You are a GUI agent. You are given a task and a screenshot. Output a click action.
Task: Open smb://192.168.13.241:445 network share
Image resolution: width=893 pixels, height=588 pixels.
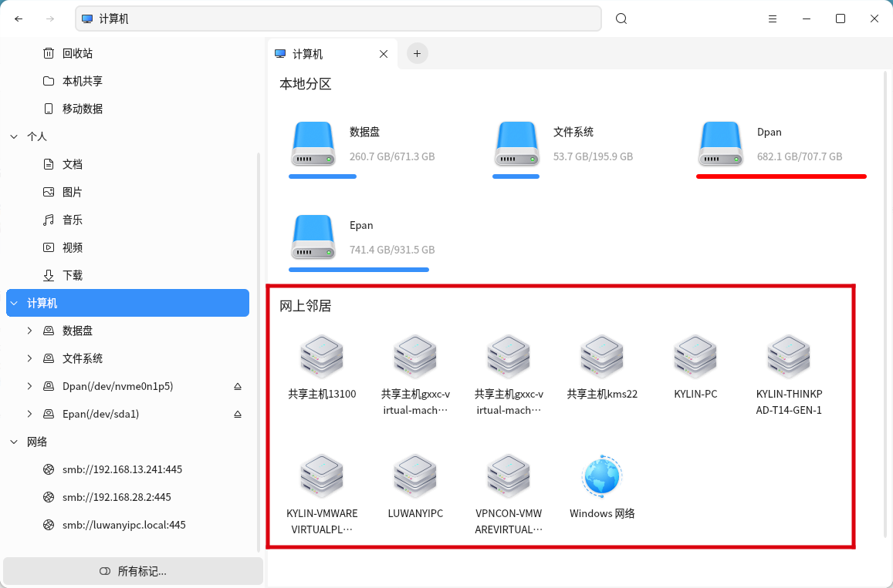pos(123,469)
